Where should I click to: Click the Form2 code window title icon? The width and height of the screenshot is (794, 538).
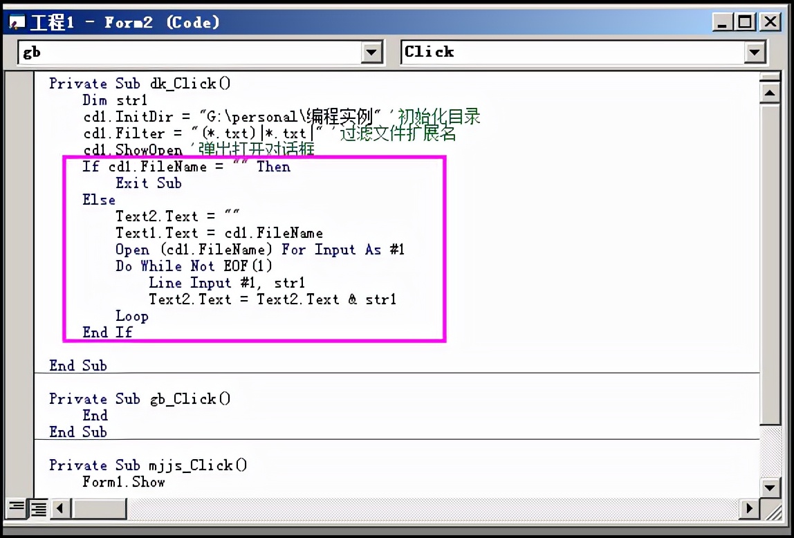point(17,22)
